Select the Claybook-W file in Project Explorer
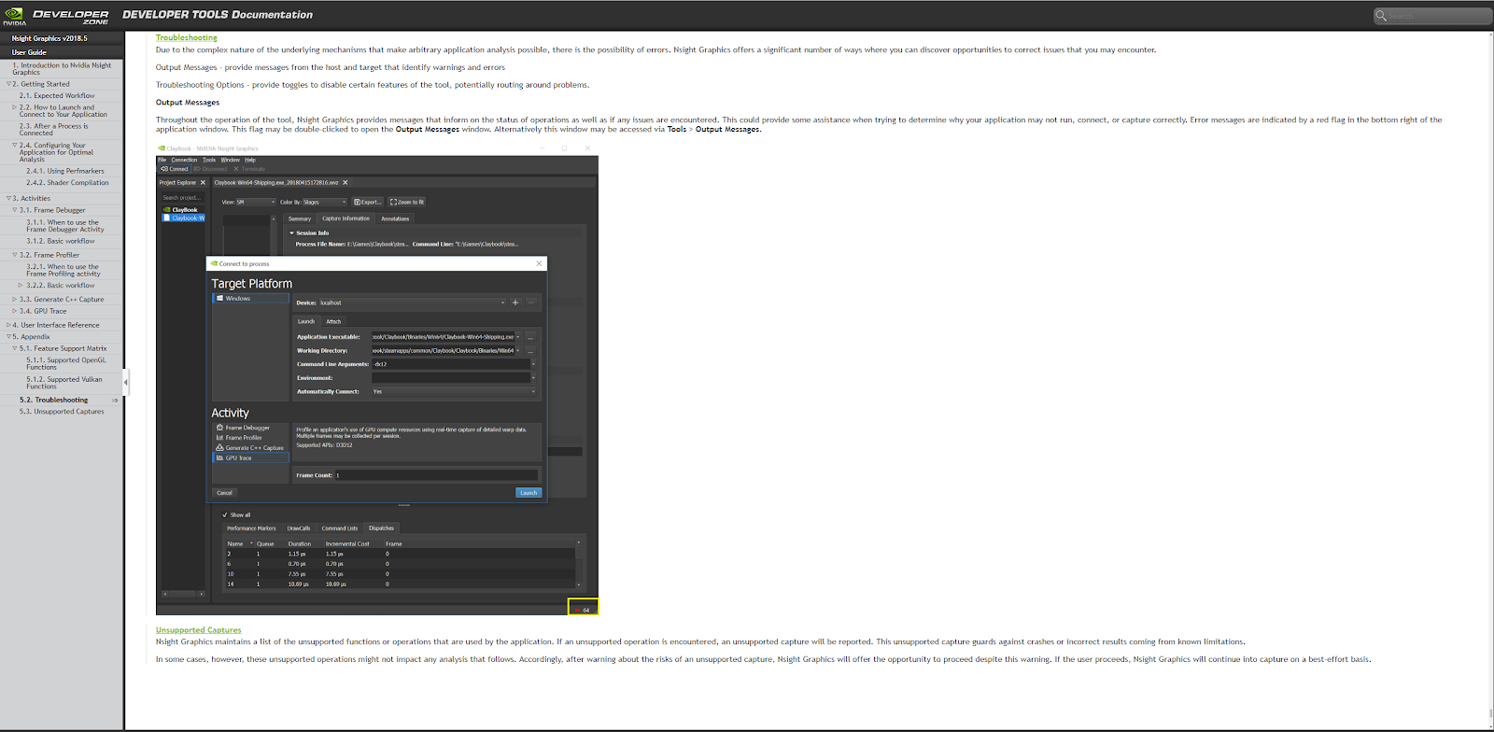This screenshot has width=1494, height=732. point(185,218)
